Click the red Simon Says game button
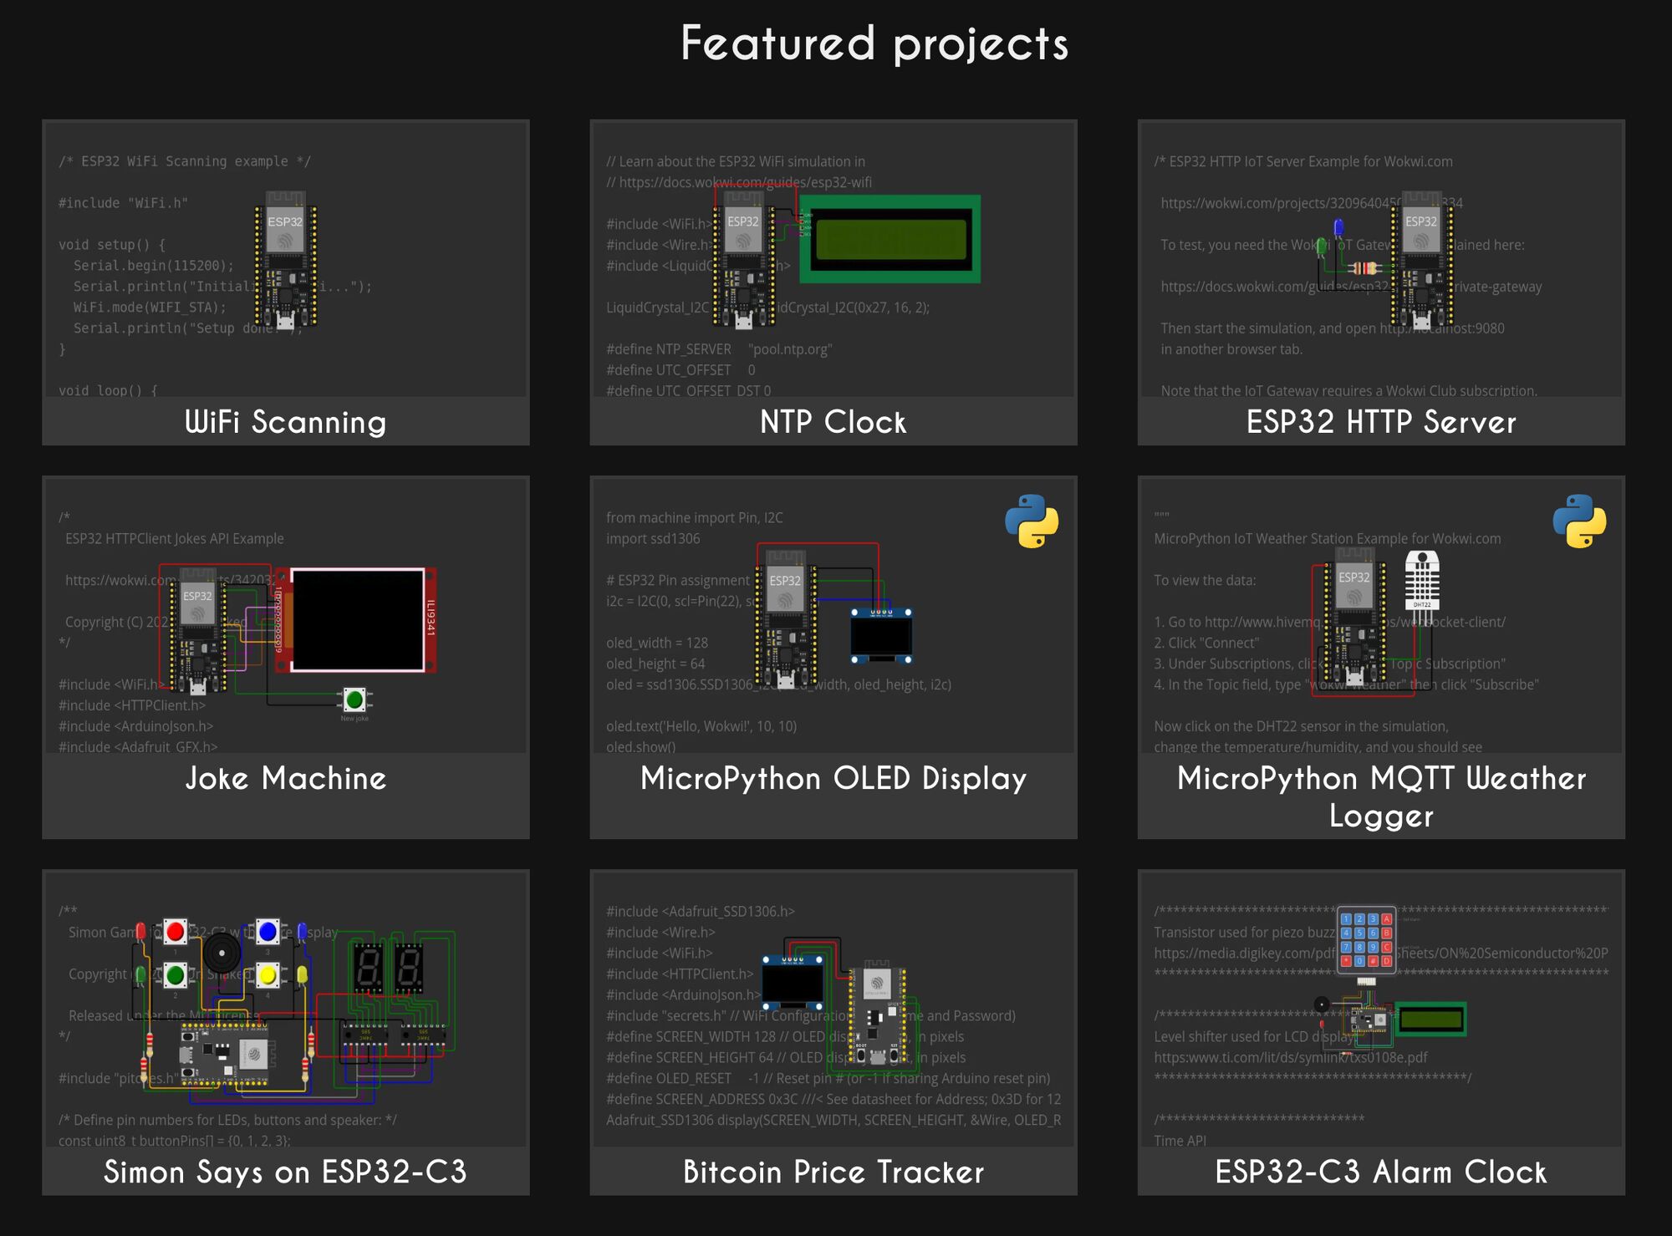The height and width of the screenshot is (1236, 1672). coord(175,931)
